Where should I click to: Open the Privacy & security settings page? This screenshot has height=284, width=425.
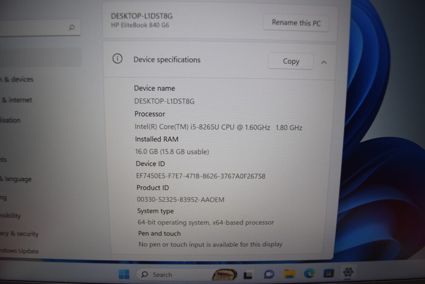point(19,233)
